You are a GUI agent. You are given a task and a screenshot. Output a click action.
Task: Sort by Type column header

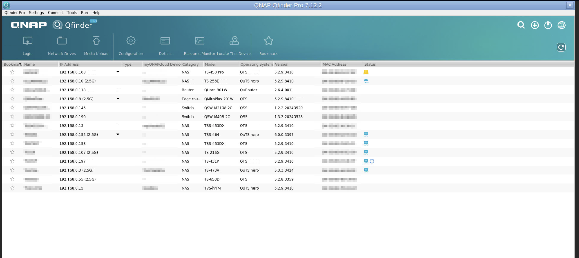[131, 64]
